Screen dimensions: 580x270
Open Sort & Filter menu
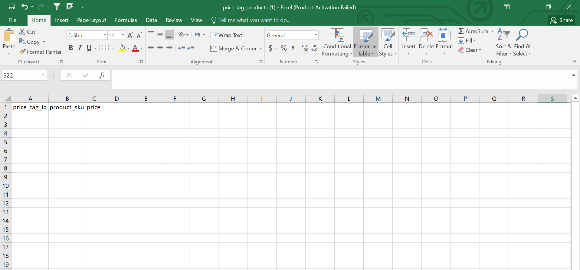[x=503, y=42]
